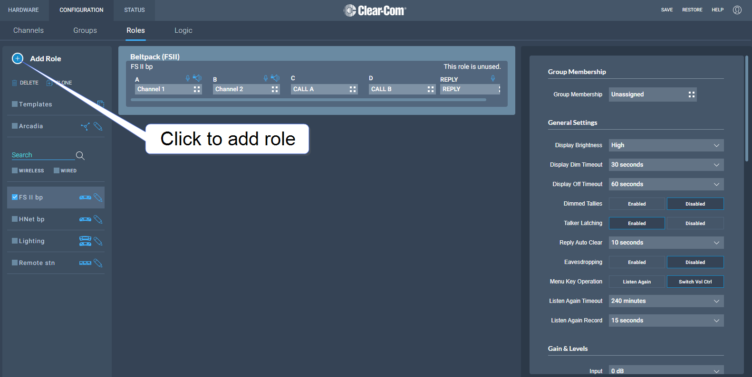
Task: Click the Save button
Action: pyautogui.click(x=666, y=10)
